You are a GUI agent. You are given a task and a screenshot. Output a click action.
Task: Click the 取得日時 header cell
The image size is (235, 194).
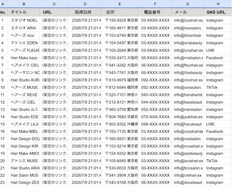pos(85,12)
